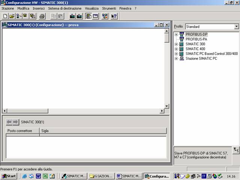The width and height of the screenshot is (240, 180).
Task: Select Stazione SIMATIC PC catalog item
Action: (x=201, y=59)
